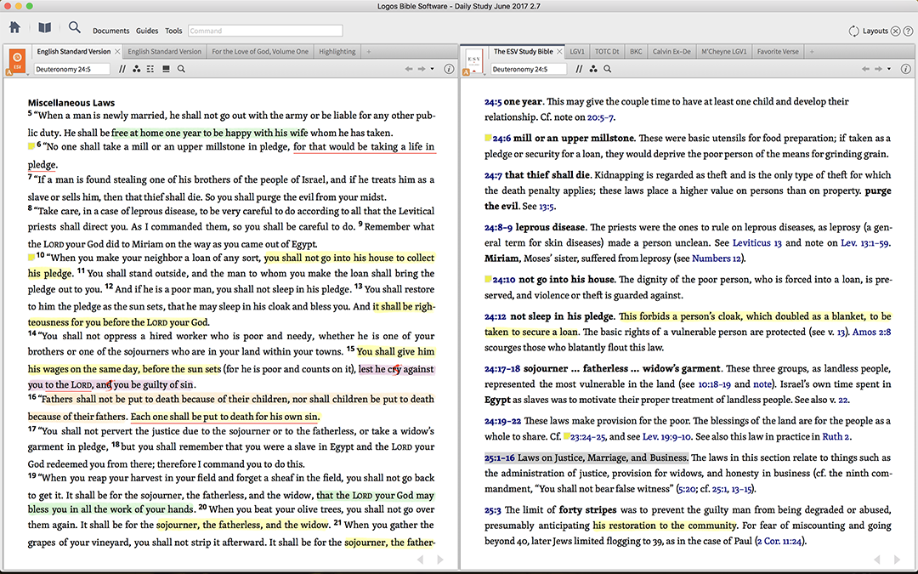Close The ESV Study Bible tab
Viewport: 918px width, 574px height.
[559, 52]
